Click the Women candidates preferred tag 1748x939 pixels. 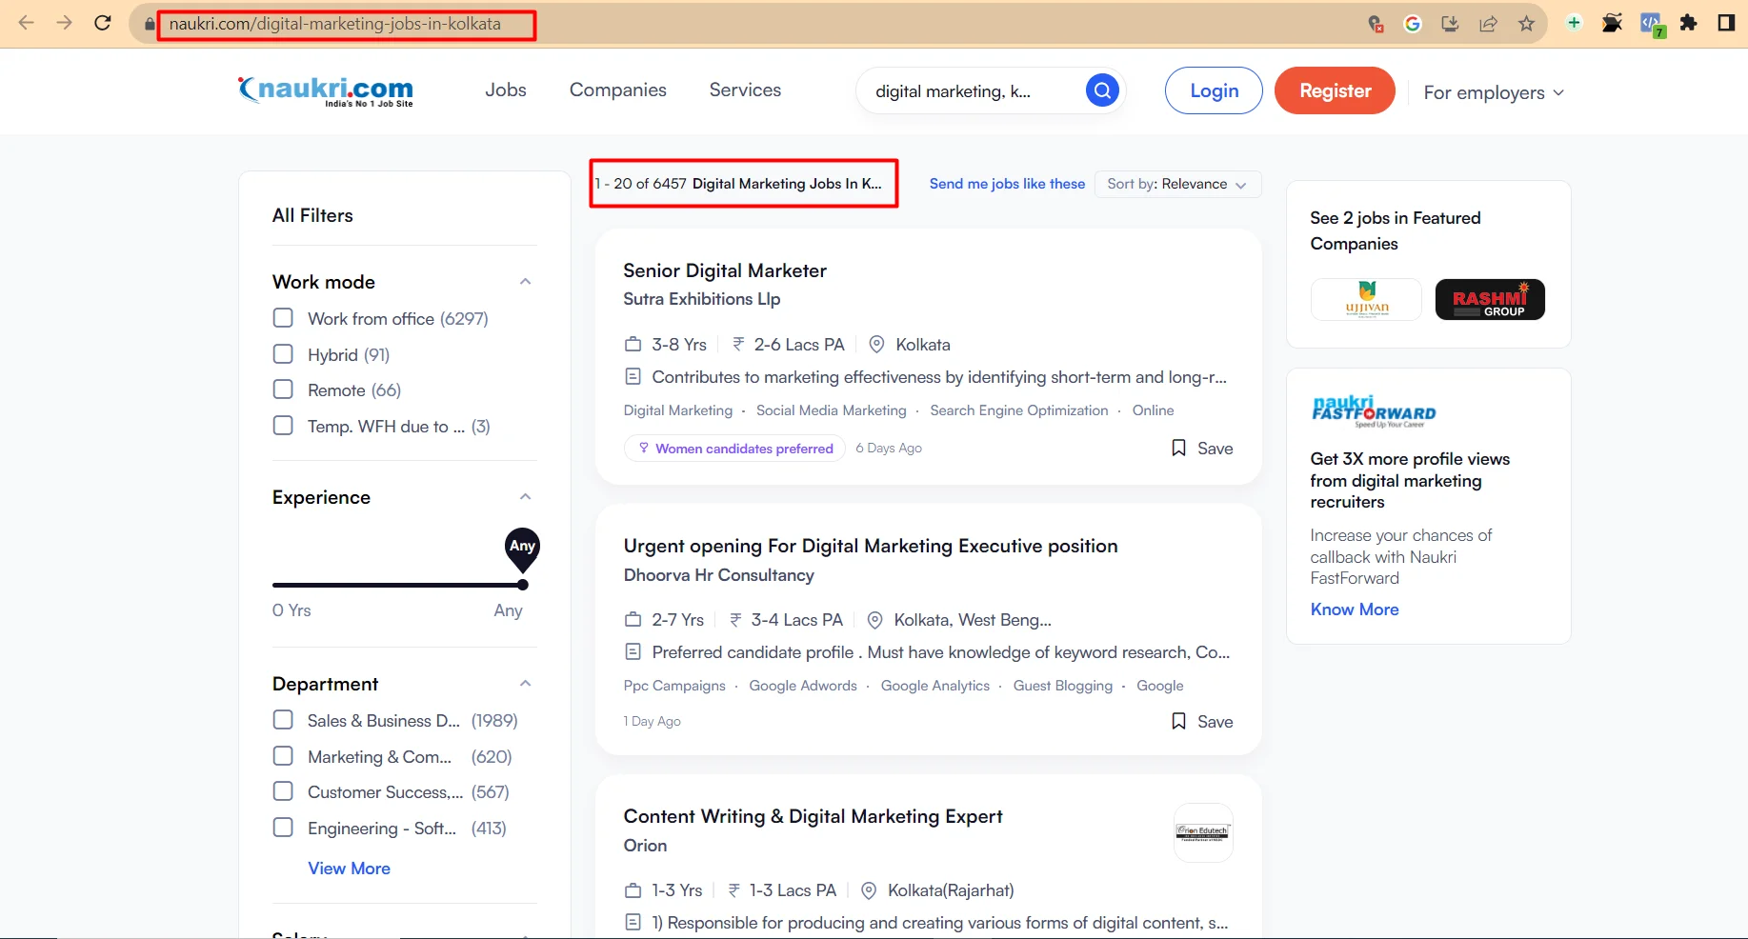[x=734, y=449]
